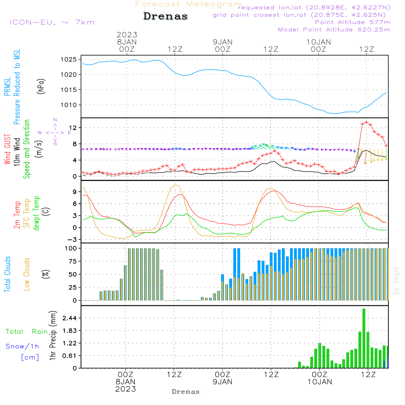Click the tallest green rain bar

coord(364,338)
